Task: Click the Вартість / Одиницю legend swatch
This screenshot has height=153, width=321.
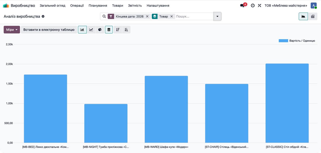Action: coord(283,41)
